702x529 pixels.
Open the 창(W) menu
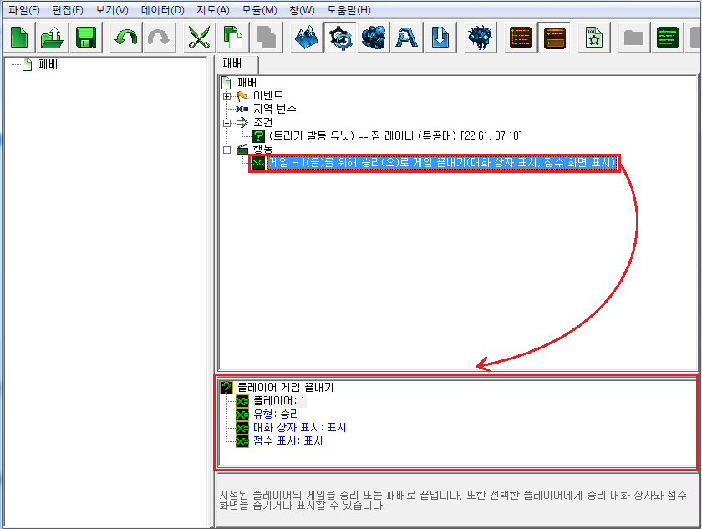click(x=303, y=10)
